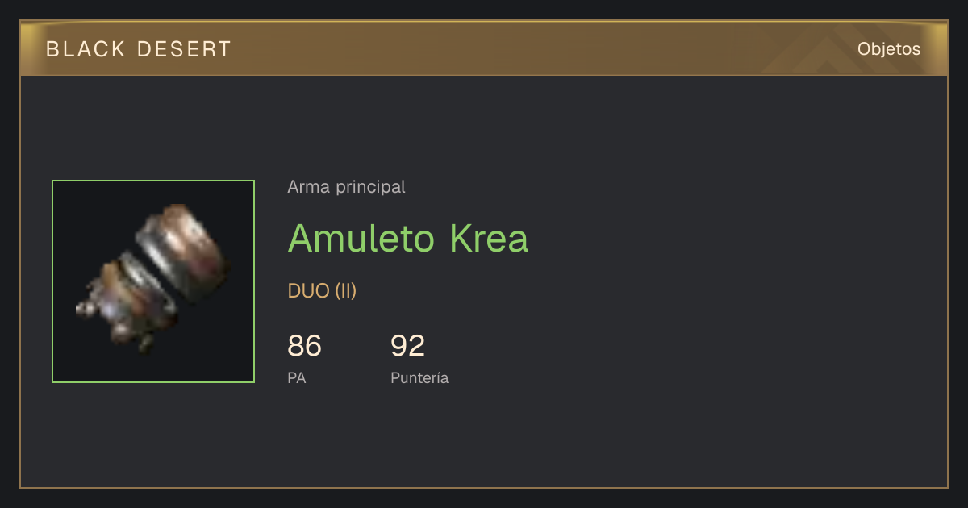Click the PA stat label
Viewport: 968px width, 508px height.
pos(297,377)
